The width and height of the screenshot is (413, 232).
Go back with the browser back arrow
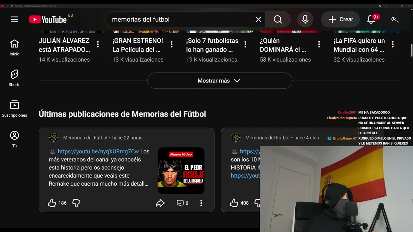click(x=7, y=6)
